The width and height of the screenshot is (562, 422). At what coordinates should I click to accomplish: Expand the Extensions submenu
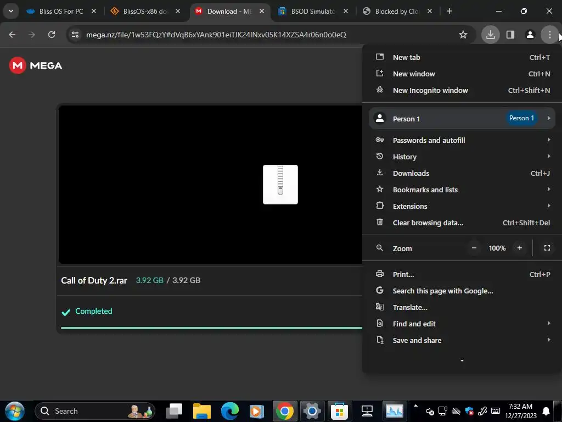click(x=462, y=207)
